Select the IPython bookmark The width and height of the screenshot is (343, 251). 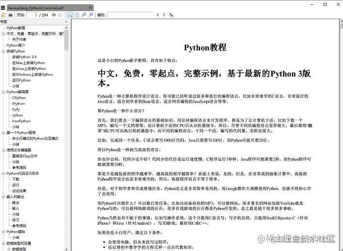click(18, 104)
